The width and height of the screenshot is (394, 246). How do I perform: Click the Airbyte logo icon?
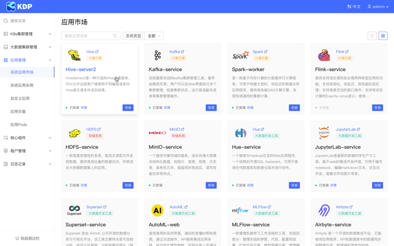point(324,210)
